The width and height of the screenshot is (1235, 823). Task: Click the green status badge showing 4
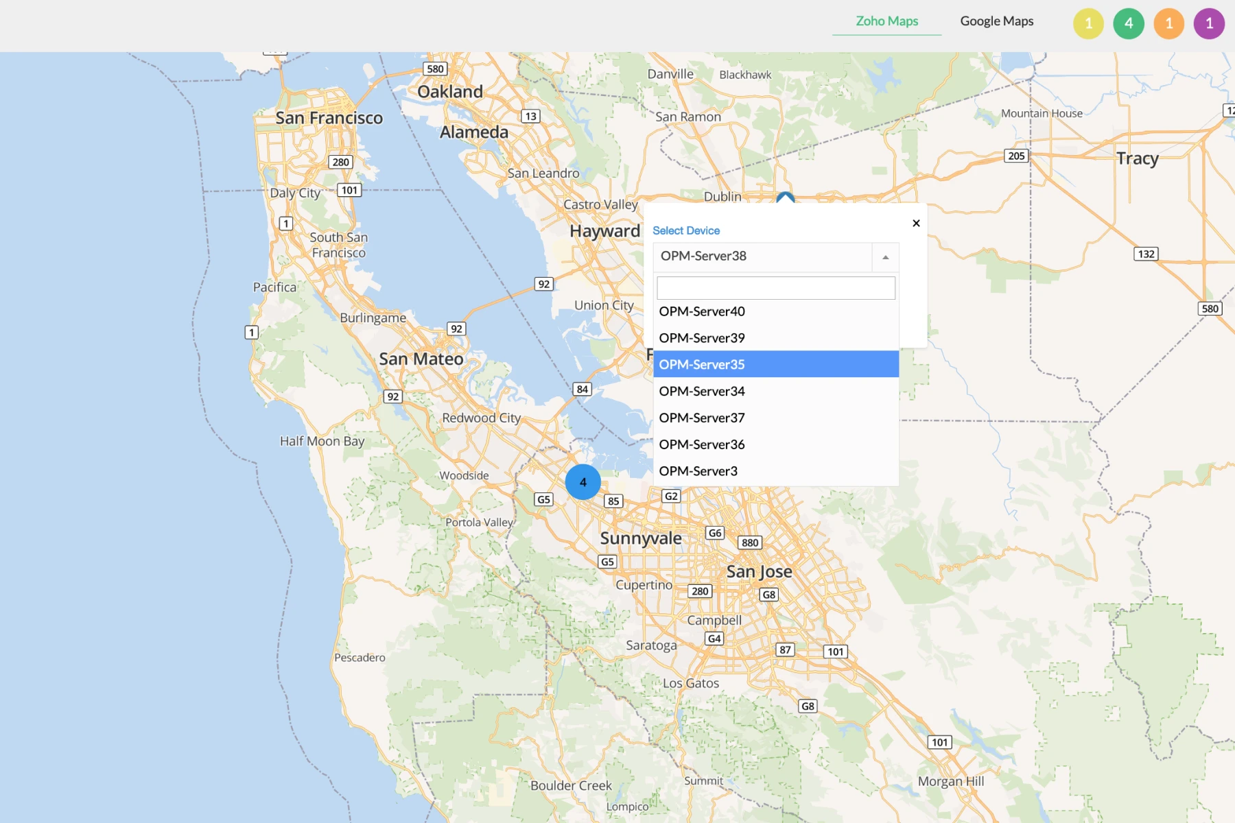(1129, 24)
